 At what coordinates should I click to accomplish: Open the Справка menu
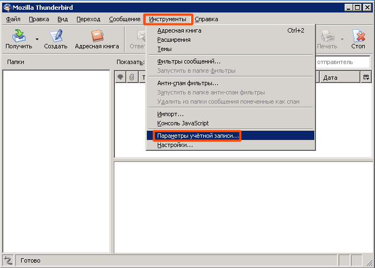coord(206,19)
